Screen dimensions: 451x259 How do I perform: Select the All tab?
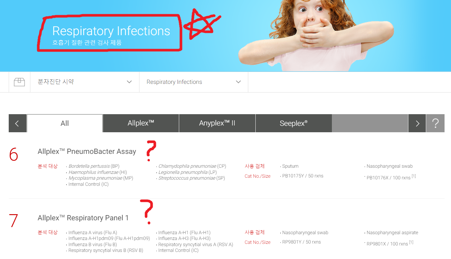(65, 123)
